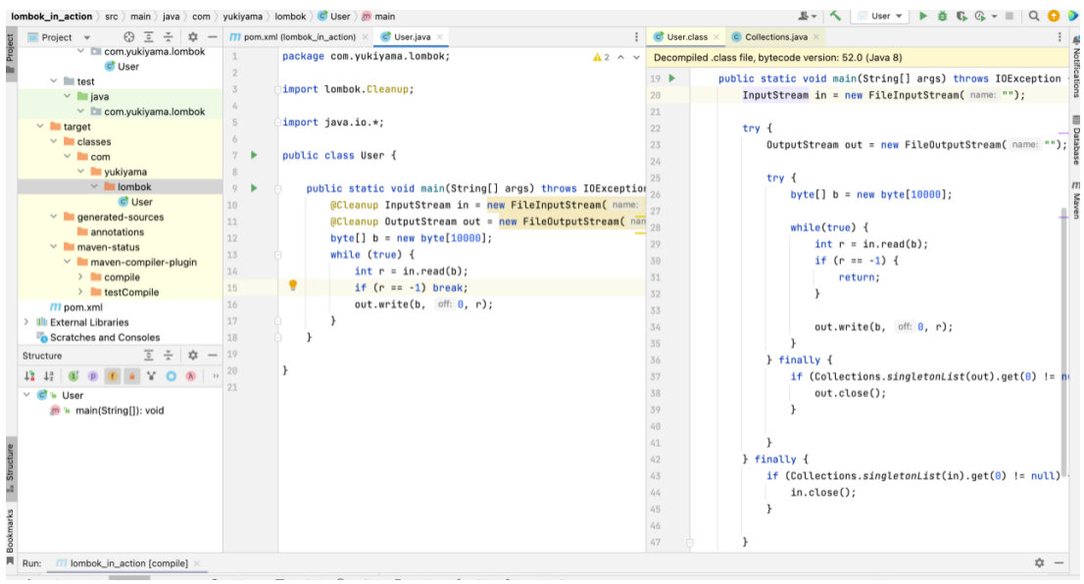Open lombok_in_action [compile] run tab
Viewport: 1084px width, 584px height.
tap(127, 563)
